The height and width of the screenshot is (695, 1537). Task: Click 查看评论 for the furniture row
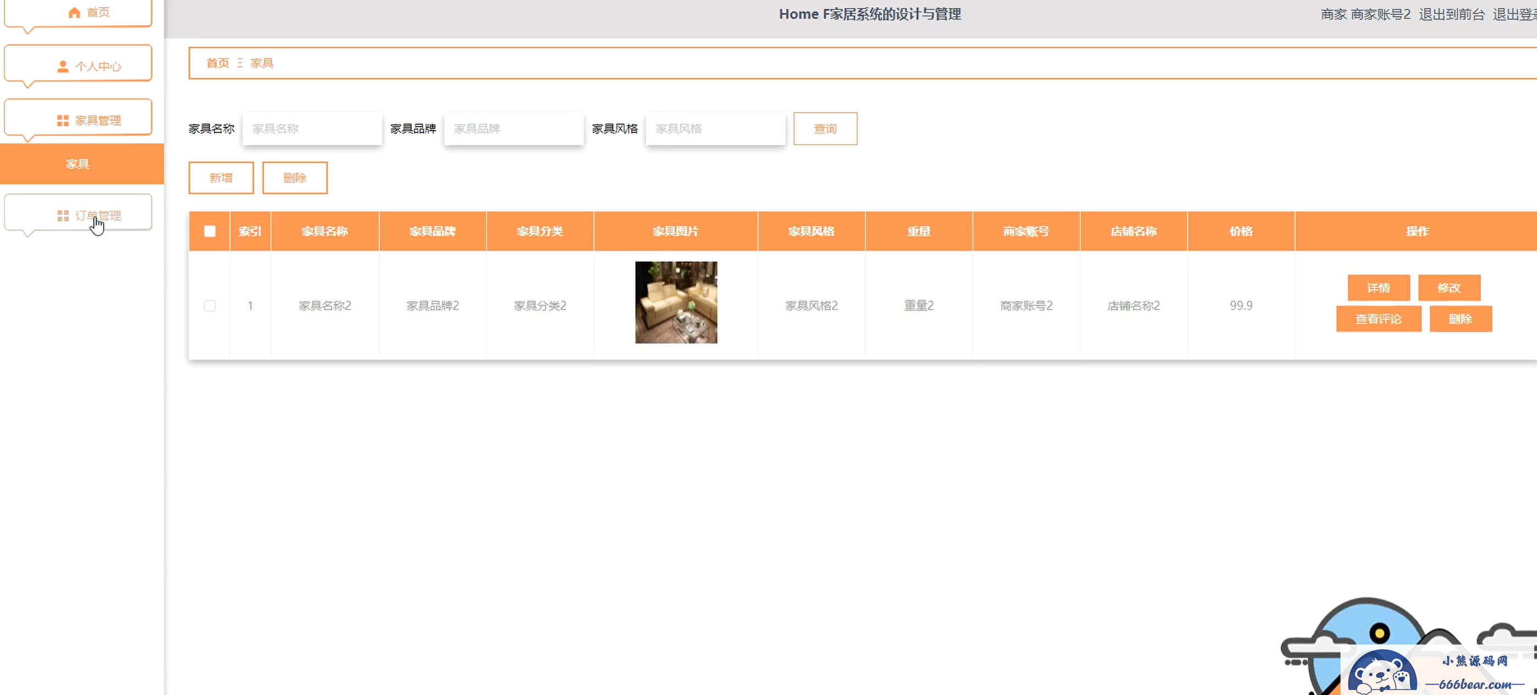[1378, 319]
